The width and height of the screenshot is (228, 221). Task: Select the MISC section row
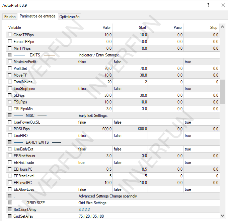(x=113, y=116)
